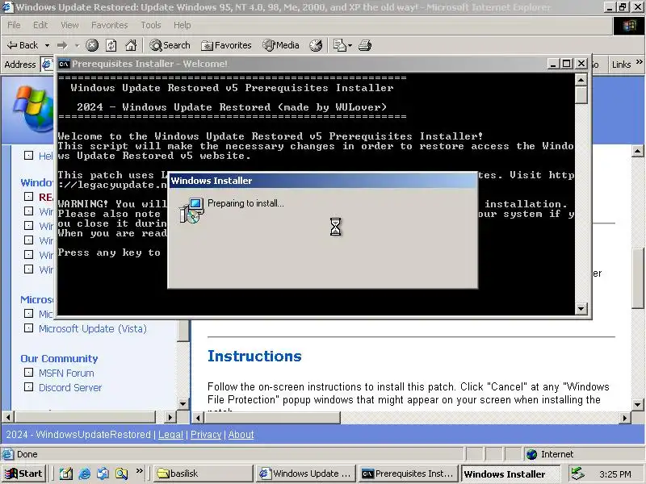Open the Forward history dropdown arrow

click(x=77, y=45)
